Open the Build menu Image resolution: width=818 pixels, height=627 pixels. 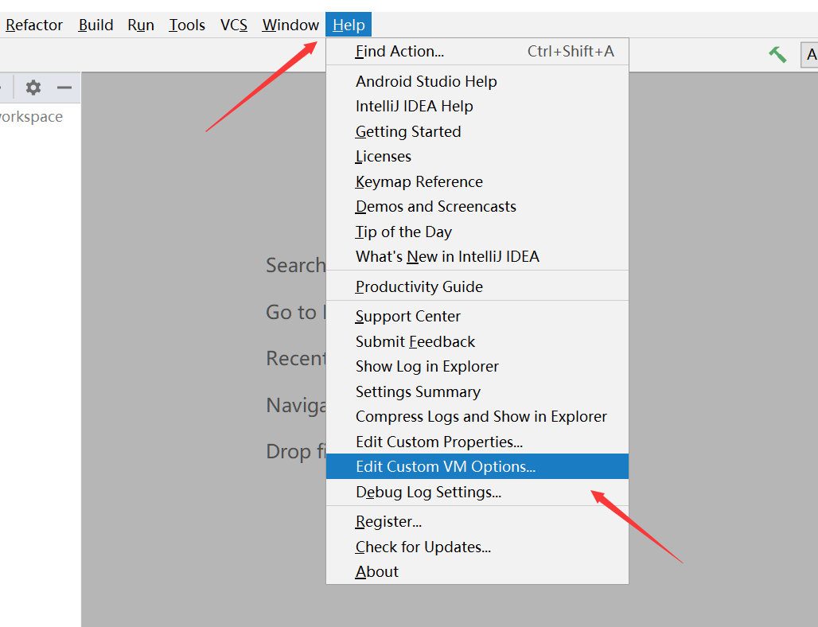point(95,25)
